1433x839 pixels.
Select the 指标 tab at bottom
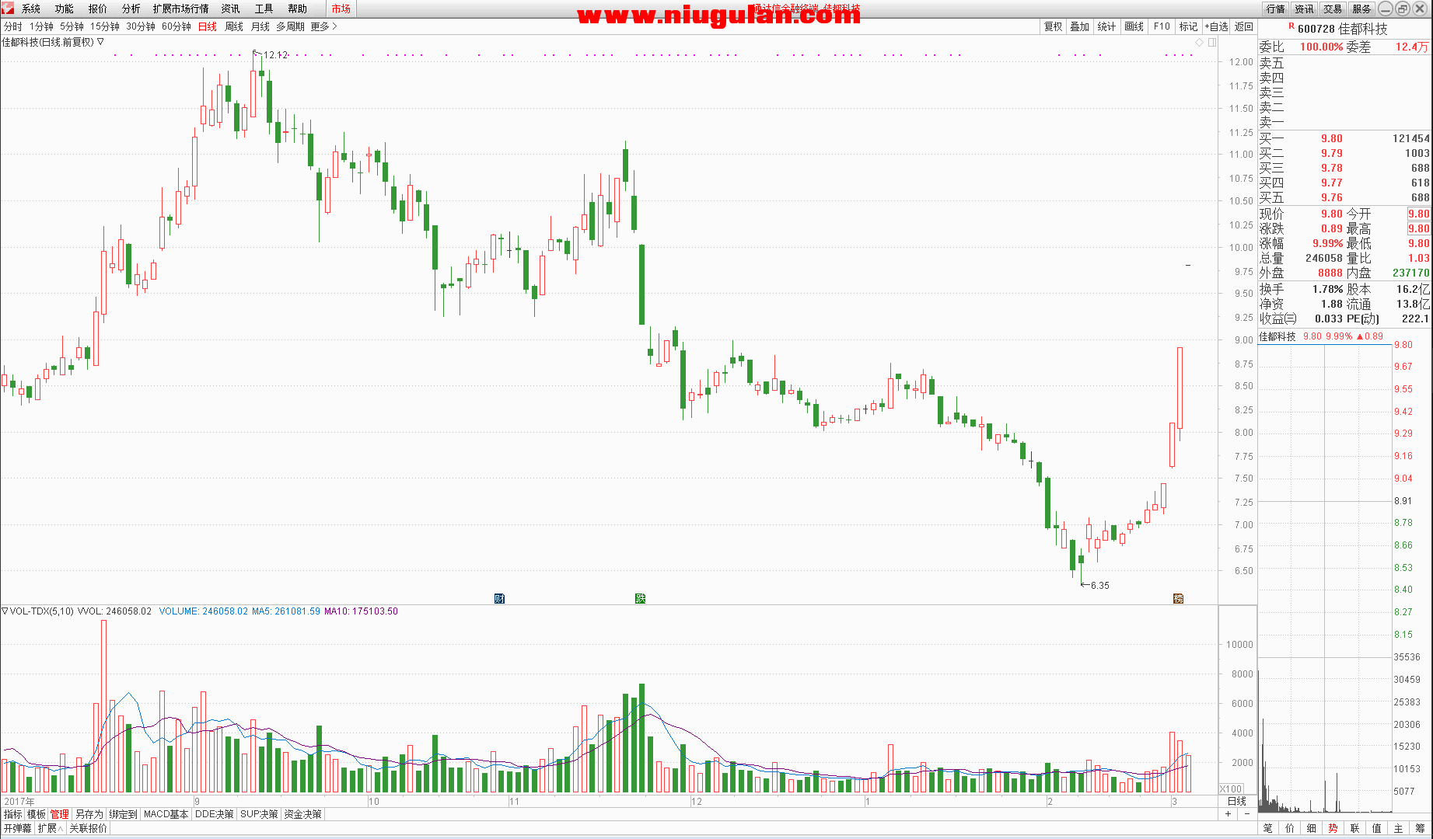point(13,814)
